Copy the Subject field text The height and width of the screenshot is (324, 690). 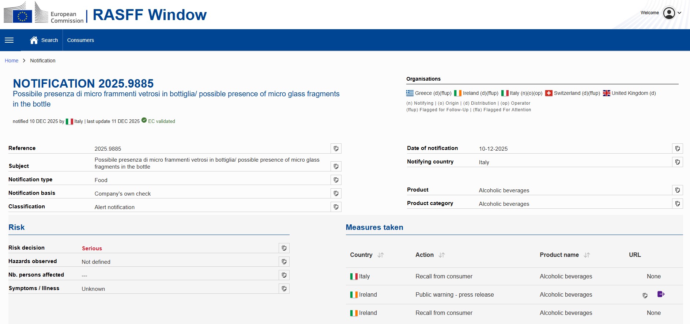point(336,166)
